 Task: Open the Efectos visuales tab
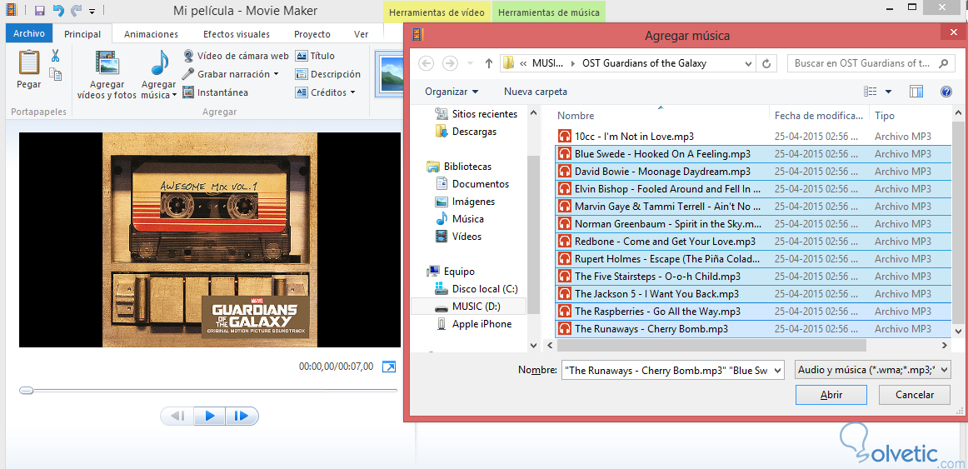click(x=237, y=34)
